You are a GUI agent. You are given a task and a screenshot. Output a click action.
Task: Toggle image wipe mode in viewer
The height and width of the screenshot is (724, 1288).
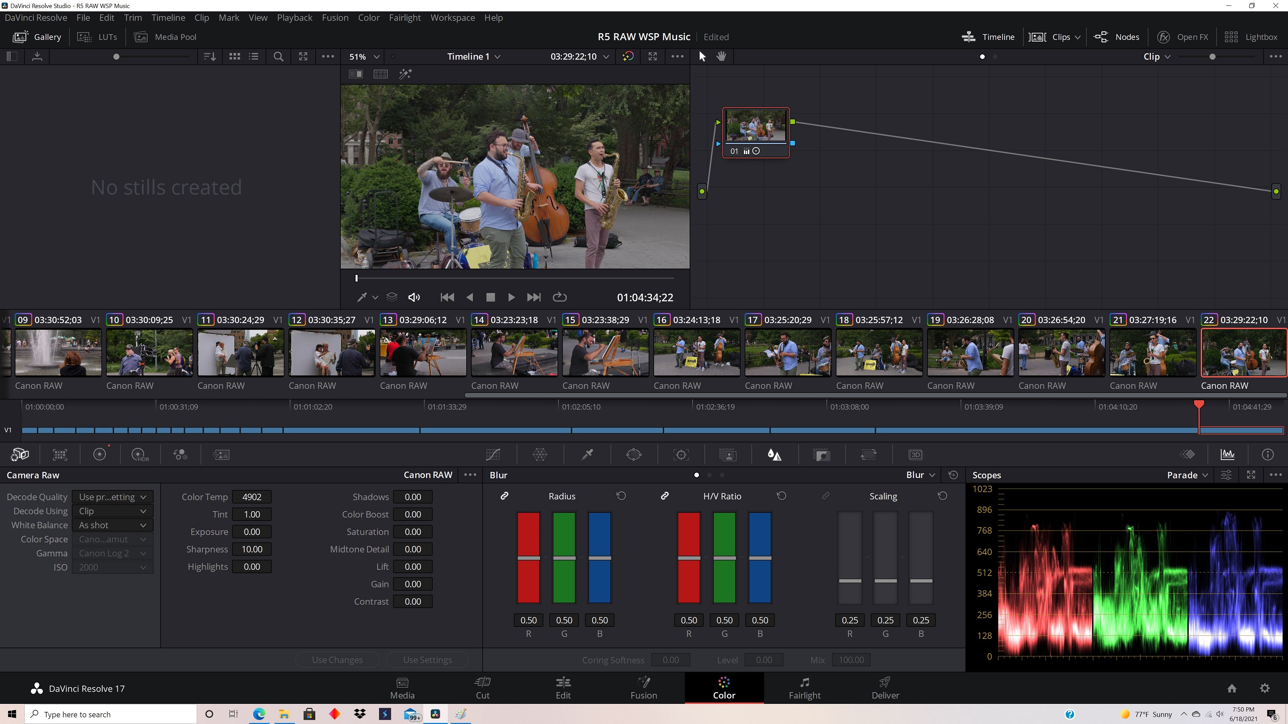coord(356,74)
